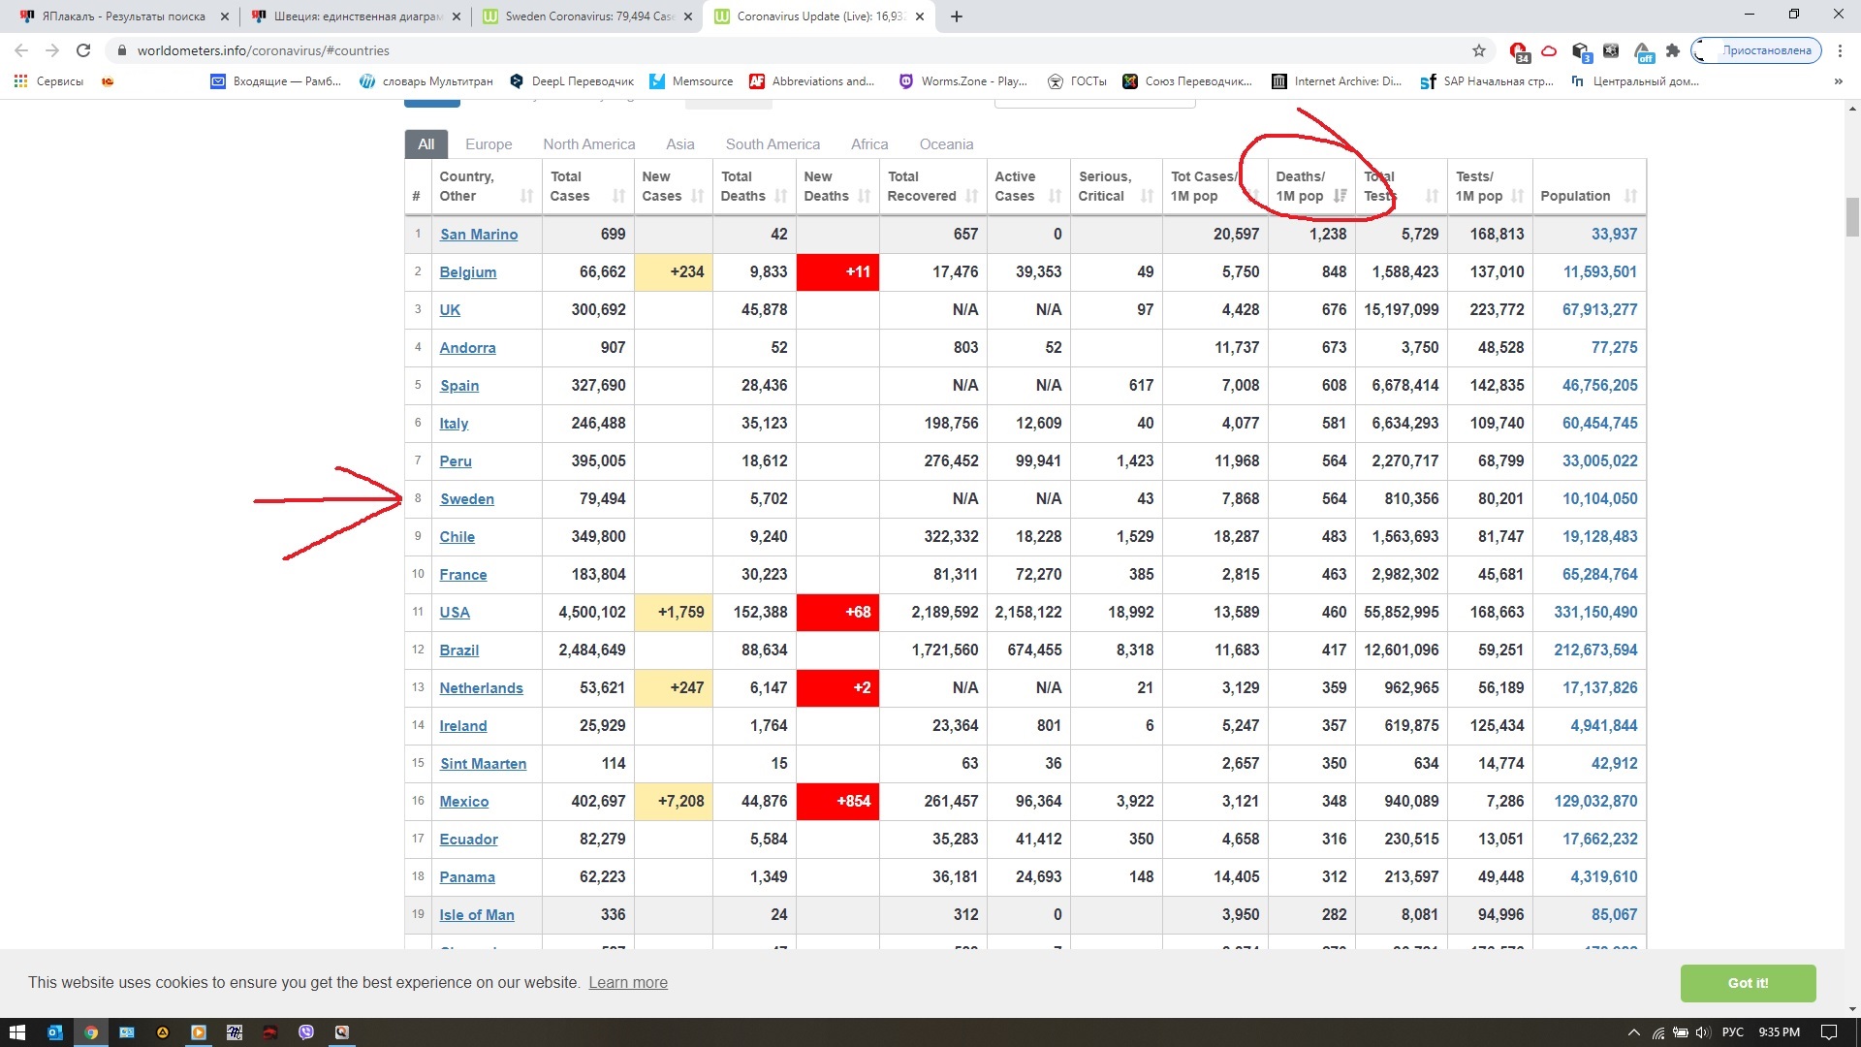The image size is (1861, 1047).
Task: Sort the table by Total Cases
Action: tap(587, 186)
